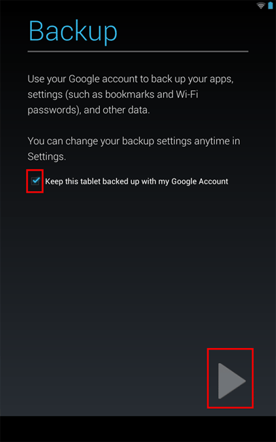The height and width of the screenshot is (442, 276).
Task: Click the gray divider under the Backup title
Action: point(138,52)
